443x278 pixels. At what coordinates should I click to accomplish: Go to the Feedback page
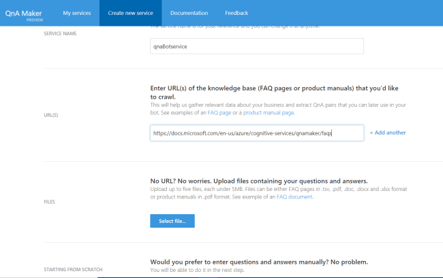coord(236,13)
